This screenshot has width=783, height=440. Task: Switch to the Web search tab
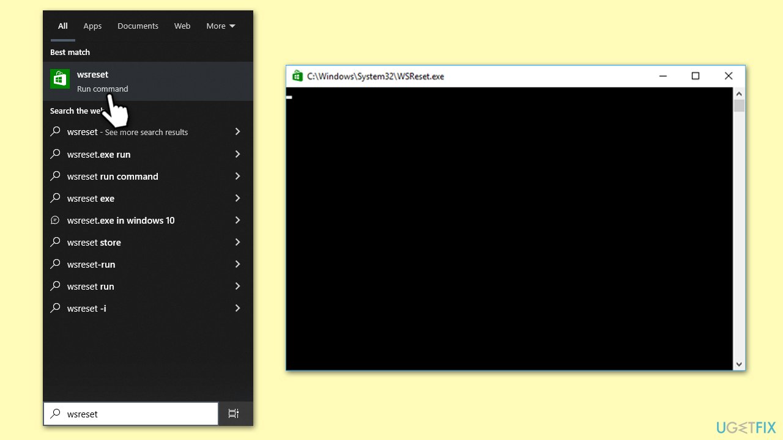coord(182,26)
